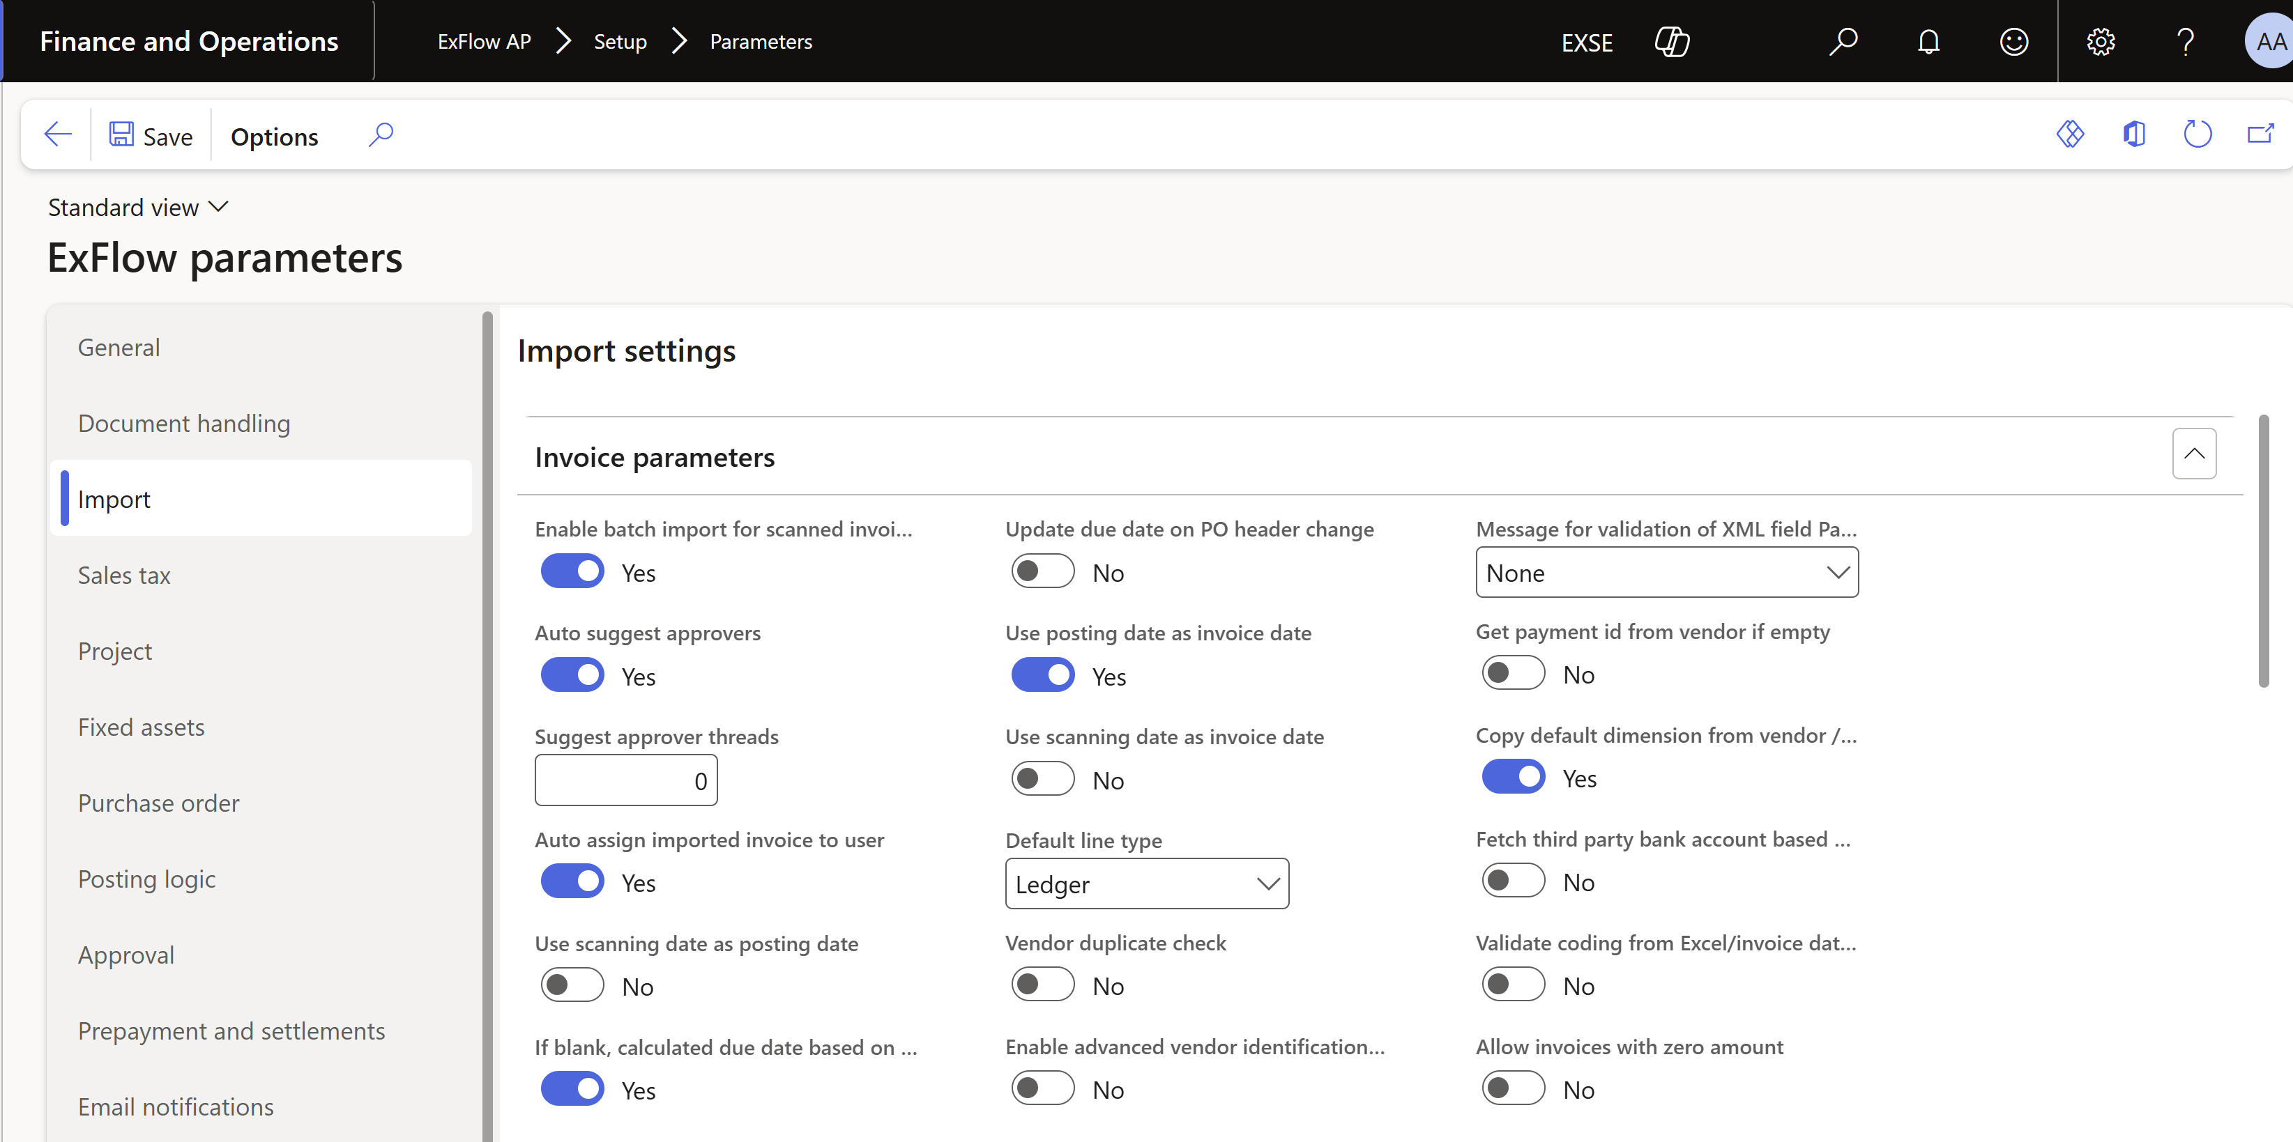The image size is (2293, 1142).
Task: Open the action pane search magnifier
Action: pyautogui.click(x=381, y=135)
